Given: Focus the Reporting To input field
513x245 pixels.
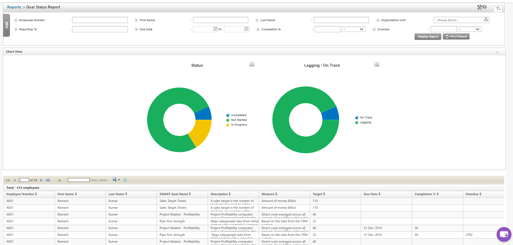Looking at the screenshot, I should click(100, 29).
